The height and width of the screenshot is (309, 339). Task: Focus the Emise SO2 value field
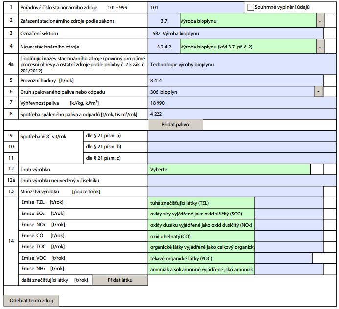click(x=289, y=214)
